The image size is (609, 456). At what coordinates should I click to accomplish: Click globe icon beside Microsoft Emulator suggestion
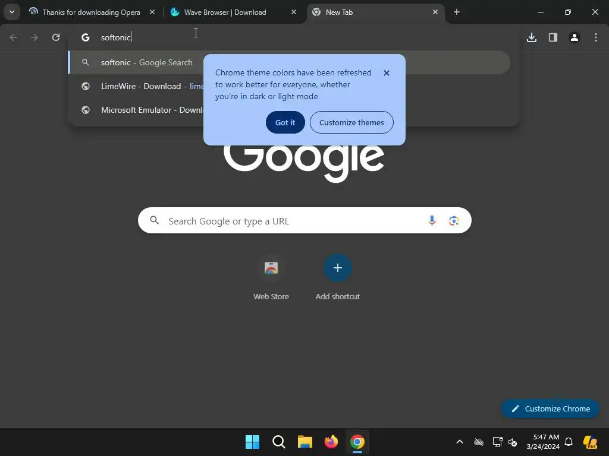click(x=86, y=110)
